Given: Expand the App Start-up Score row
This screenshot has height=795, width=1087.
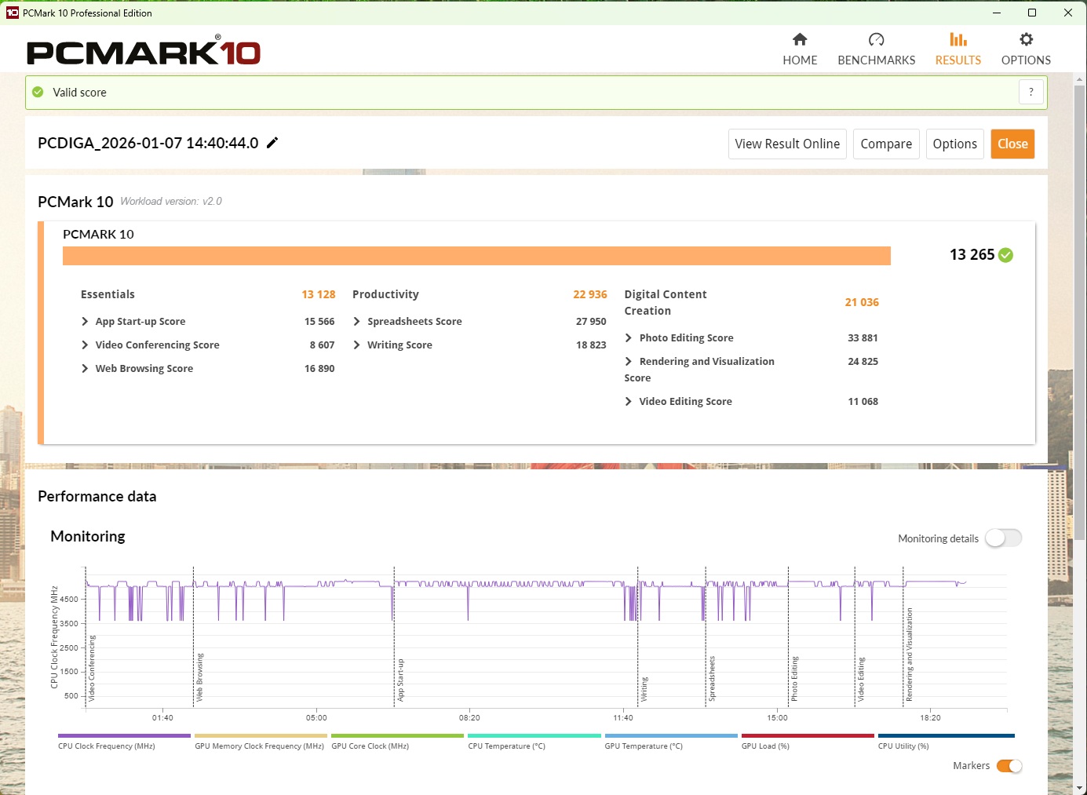Looking at the screenshot, I should point(85,322).
